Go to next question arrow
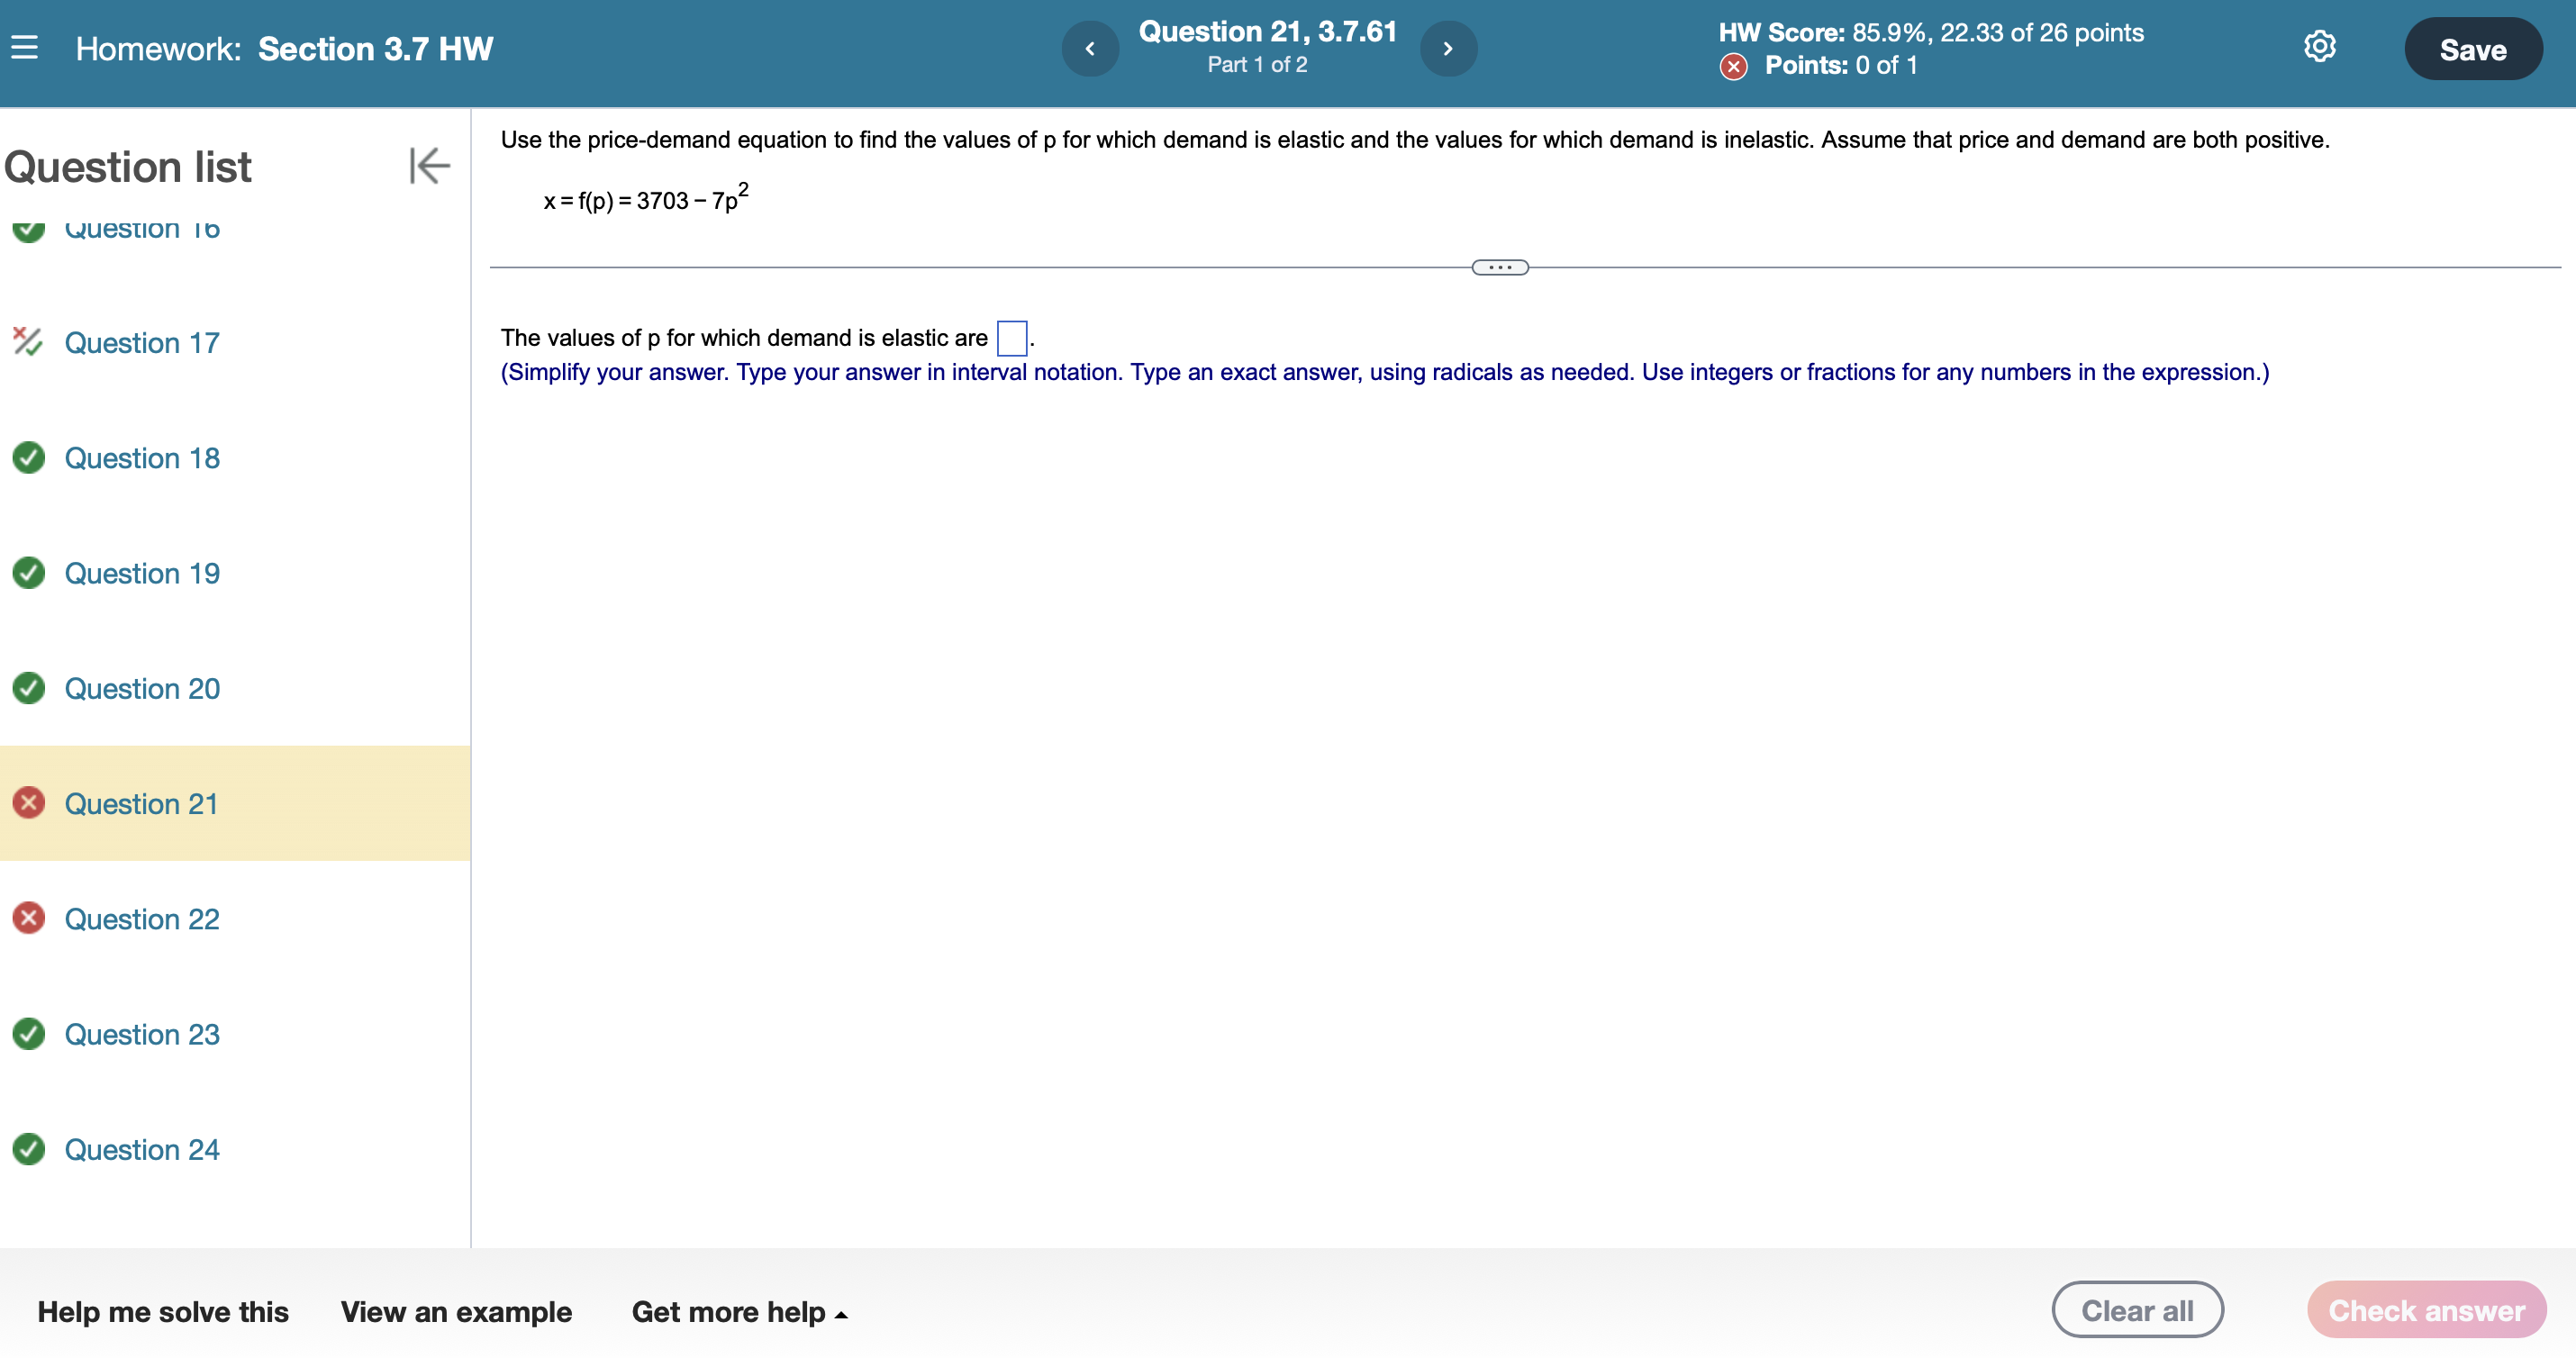2576x1358 pixels. pyautogui.click(x=1447, y=48)
